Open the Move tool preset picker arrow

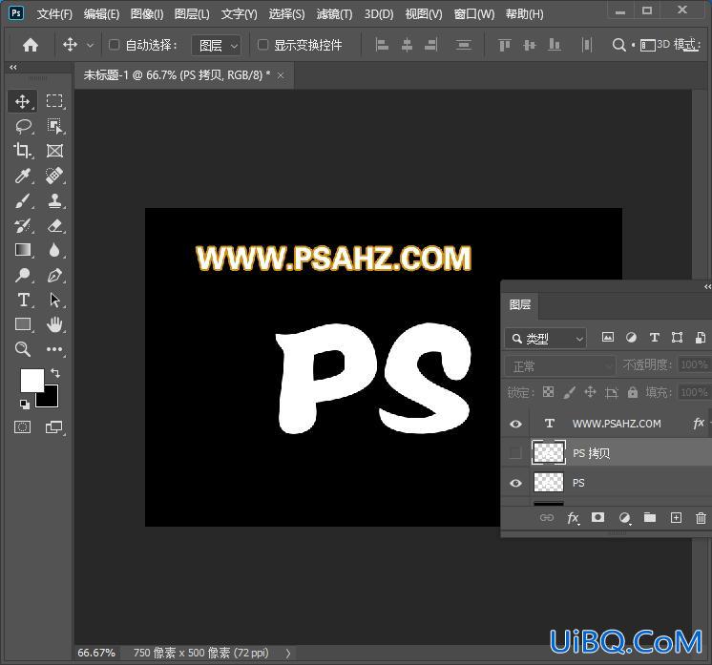[x=90, y=46]
